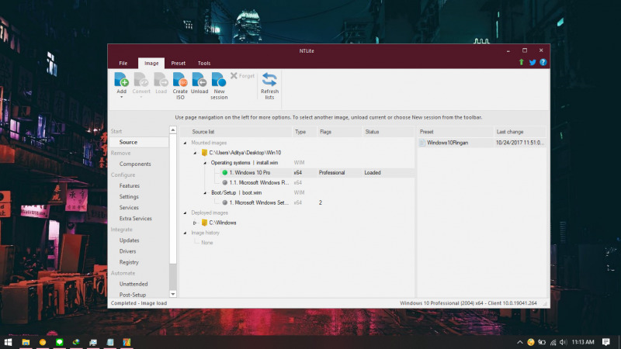Switch to the Tools tab
Viewport: 621px width, 349px height.
(x=204, y=64)
